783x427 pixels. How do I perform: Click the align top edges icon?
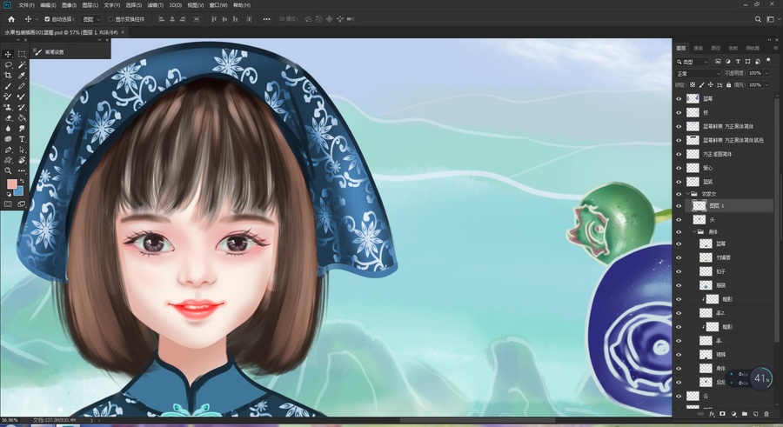(214, 19)
